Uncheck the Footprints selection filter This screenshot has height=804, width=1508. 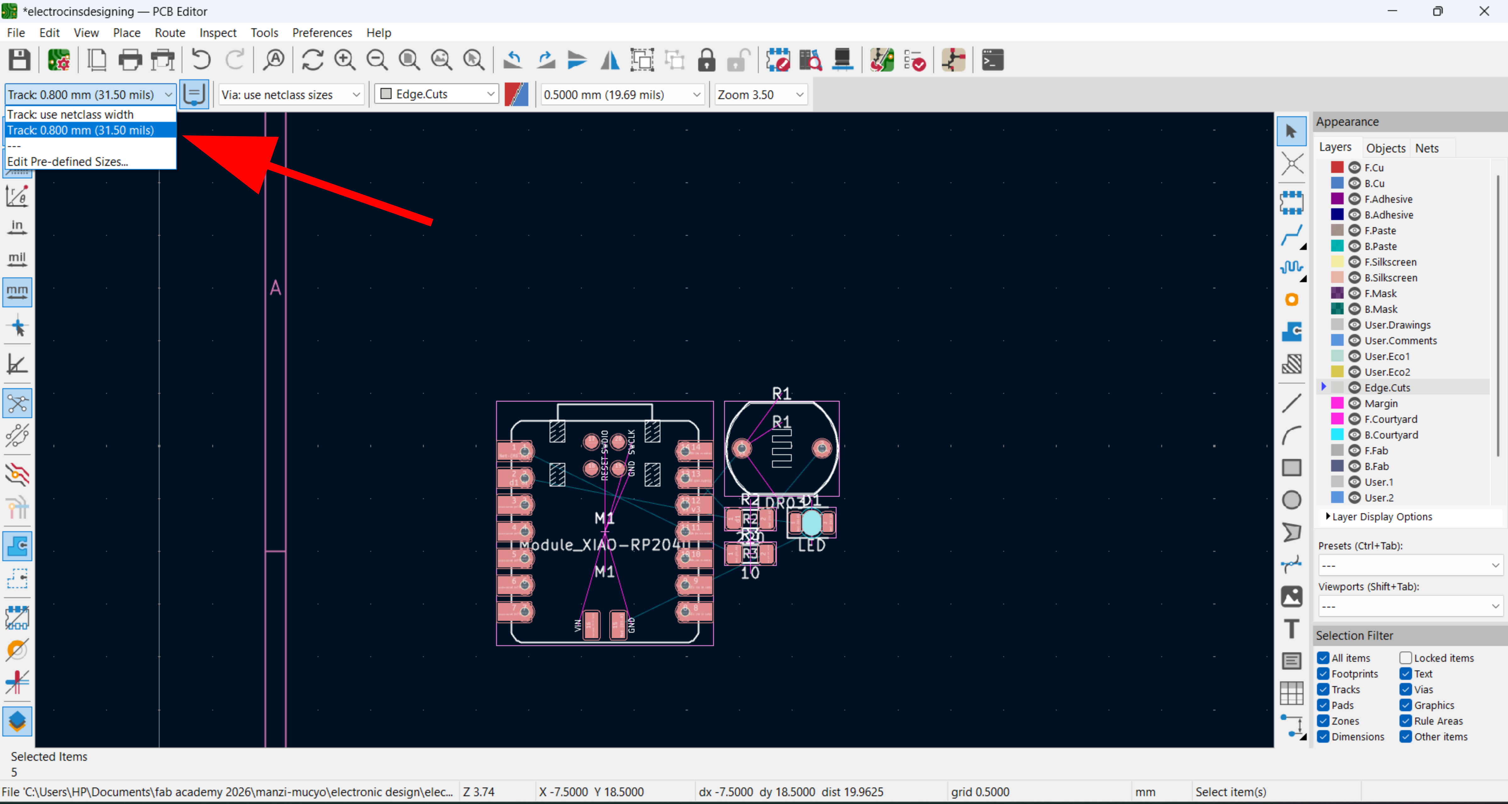pos(1323,674)
